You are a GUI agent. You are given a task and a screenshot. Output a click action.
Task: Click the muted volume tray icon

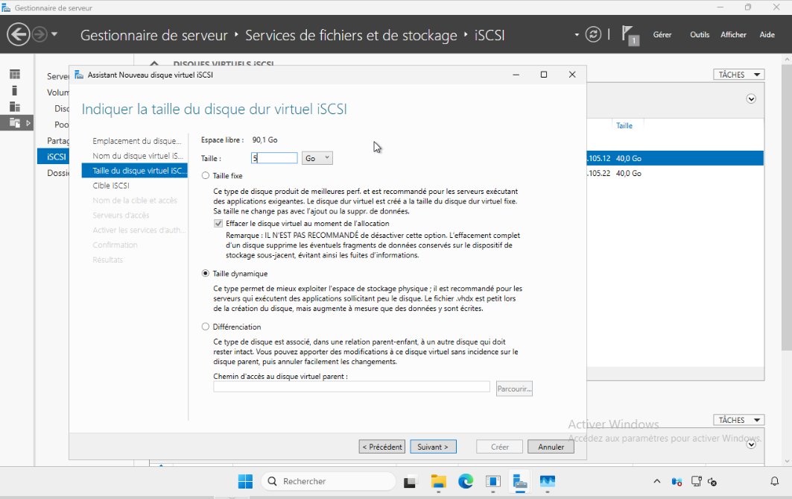point(712,482)
